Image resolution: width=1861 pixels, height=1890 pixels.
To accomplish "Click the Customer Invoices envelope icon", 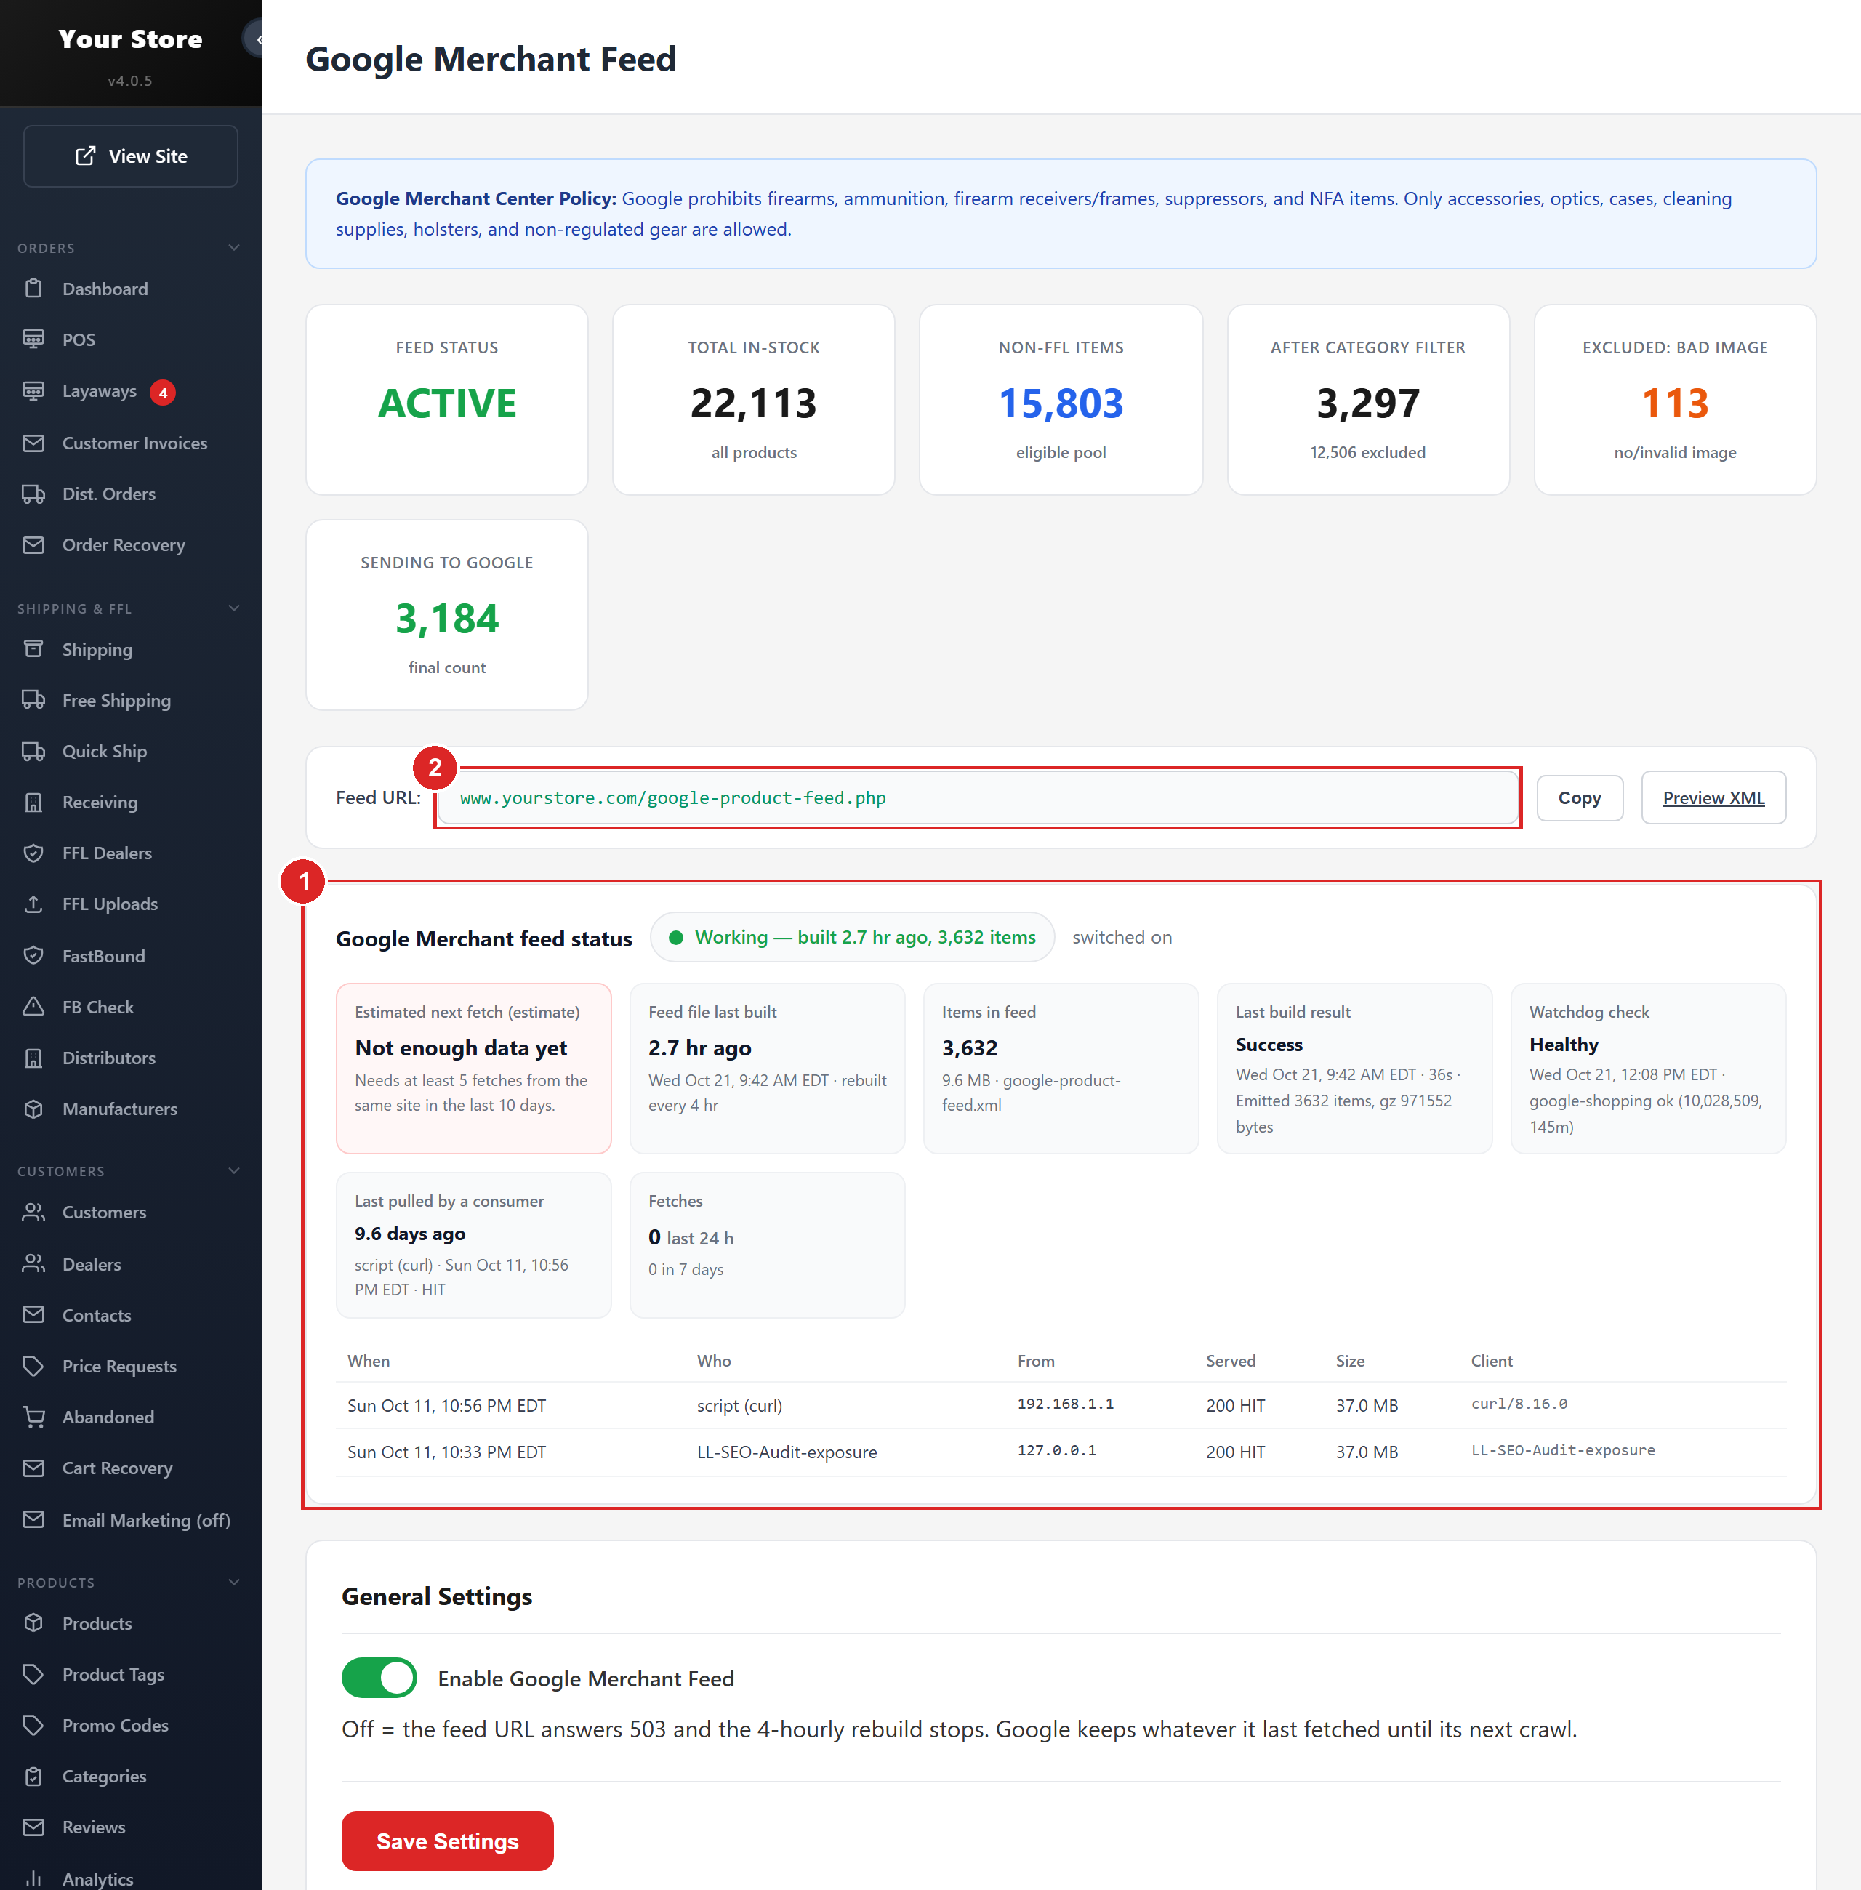I will click(x=33, y=443).
